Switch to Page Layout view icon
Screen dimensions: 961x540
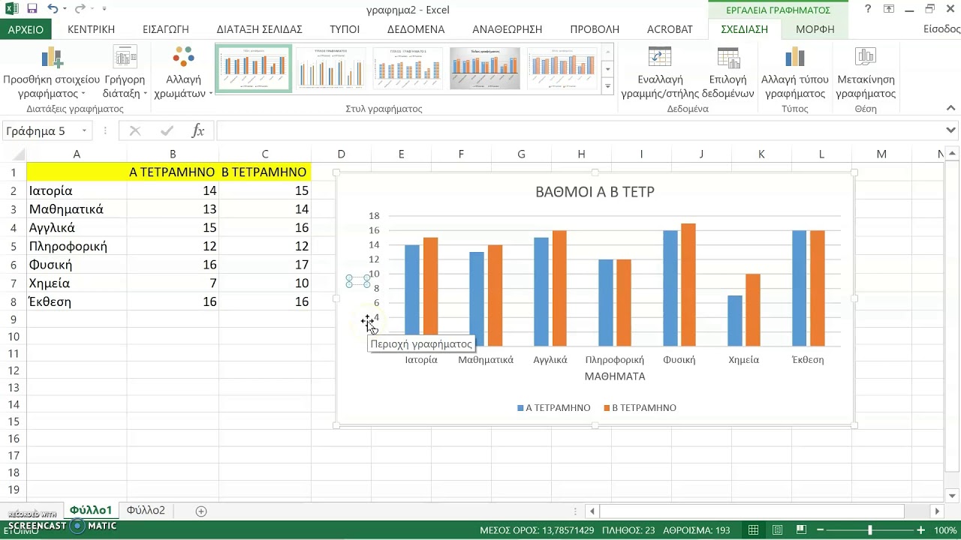[778, 530]
